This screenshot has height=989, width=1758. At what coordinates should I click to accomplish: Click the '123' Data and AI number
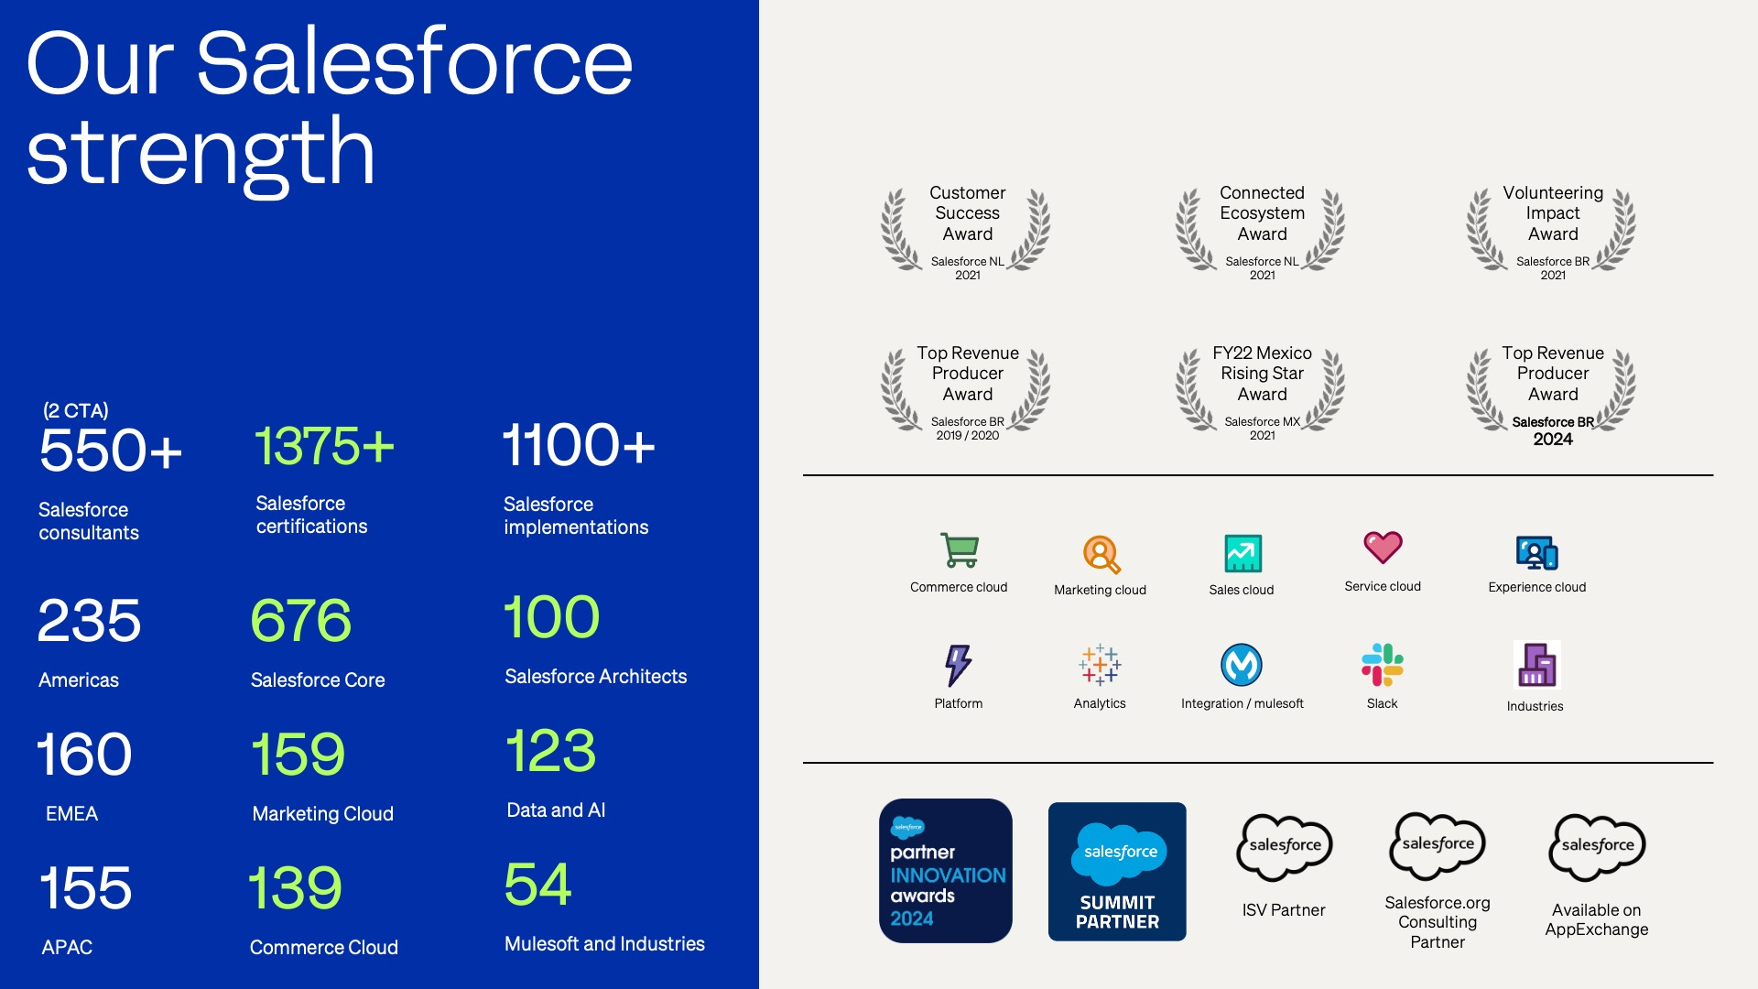tap(551, 750)
